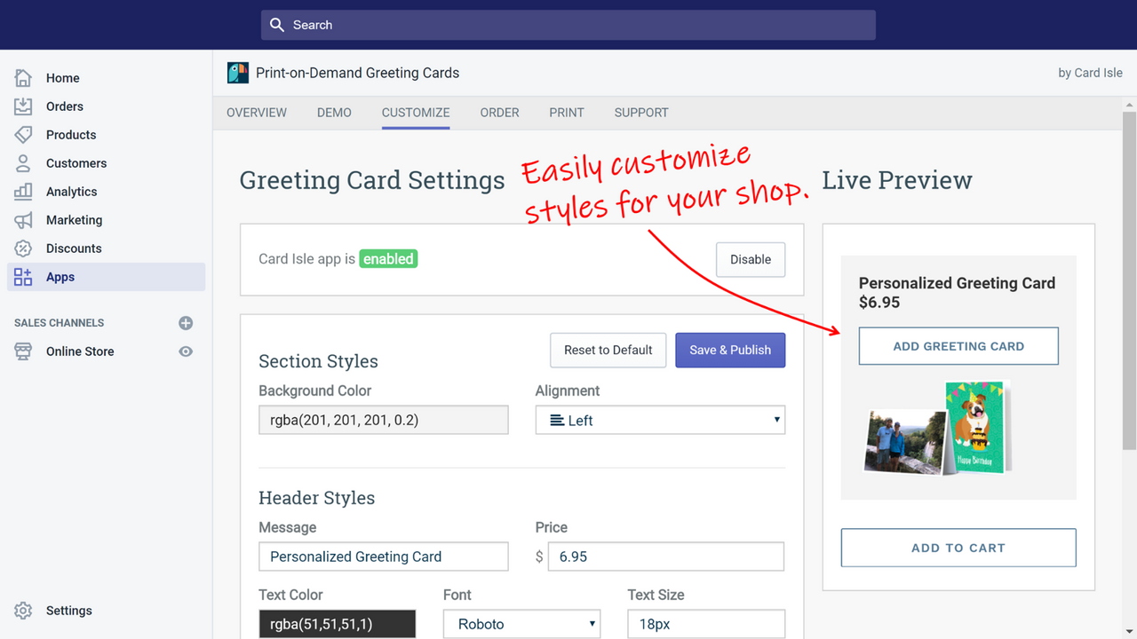Click the 'Live Preview' heading
The height and width of the screenshot is (639, 1137).
(x=897, y=180)
